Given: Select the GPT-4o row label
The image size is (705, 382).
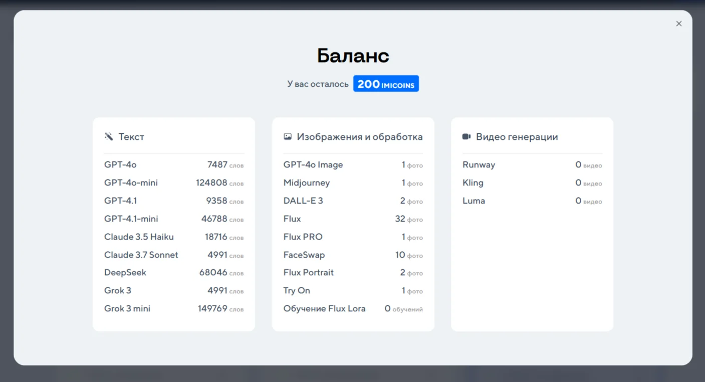Looking at the screenshot, I should (120, 165).
